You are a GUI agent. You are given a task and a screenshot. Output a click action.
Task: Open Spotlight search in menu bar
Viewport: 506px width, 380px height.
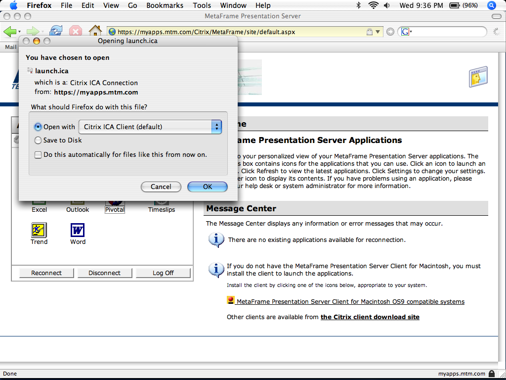point(492,5)
